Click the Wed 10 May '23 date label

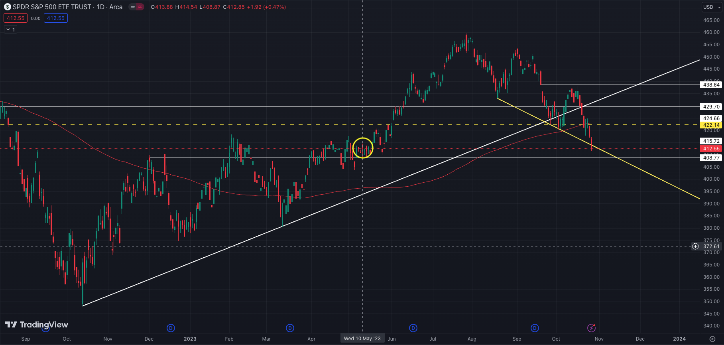(x=362, y=339)
